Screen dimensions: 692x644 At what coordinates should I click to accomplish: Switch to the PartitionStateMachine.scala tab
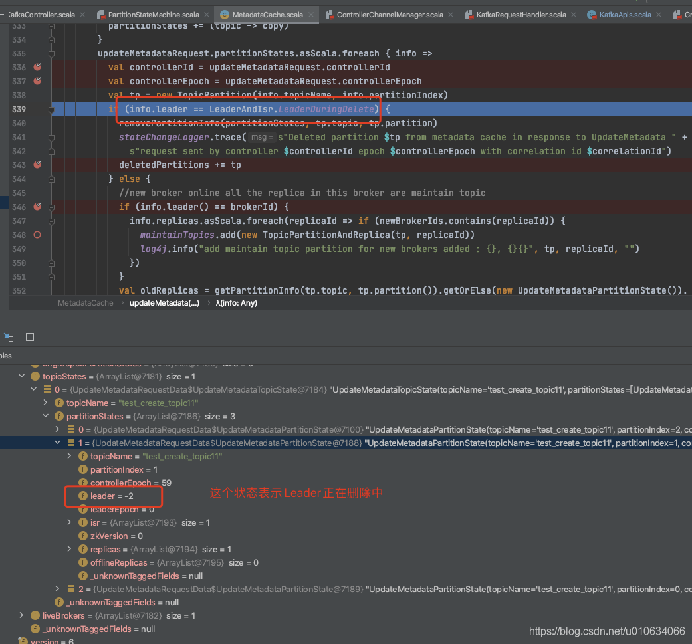point(153,15)
